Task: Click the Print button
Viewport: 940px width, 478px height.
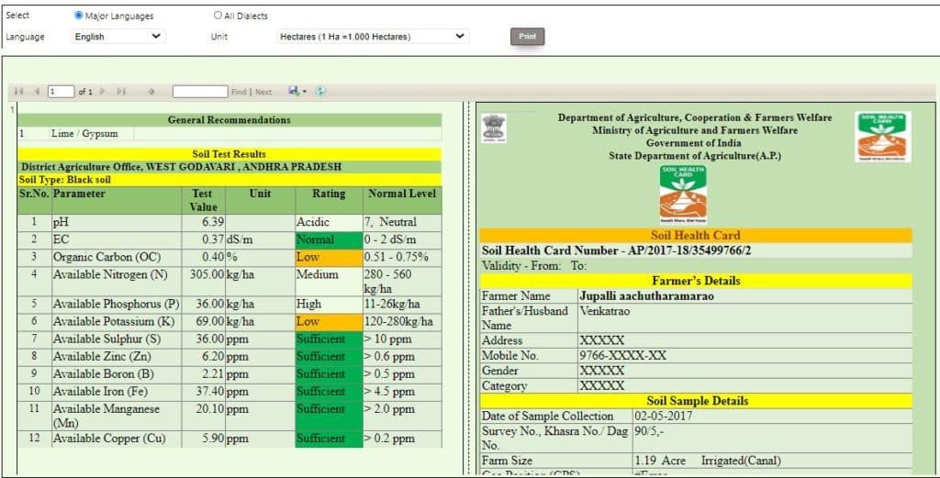Action: tap(528, 36)
